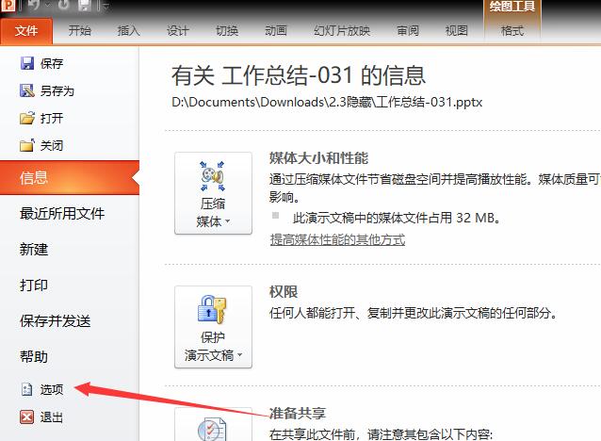Switch to the Slide Show (幻灯片放映) tab
Screen dimensions: 601x441
click(x=342, y=31)
